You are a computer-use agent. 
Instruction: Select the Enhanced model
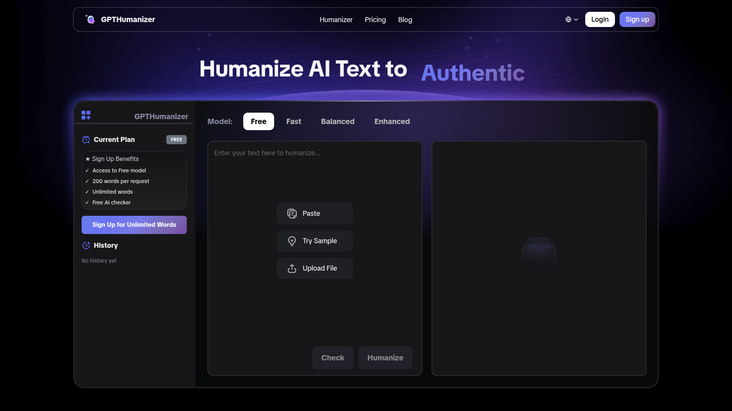coord(392,121)
